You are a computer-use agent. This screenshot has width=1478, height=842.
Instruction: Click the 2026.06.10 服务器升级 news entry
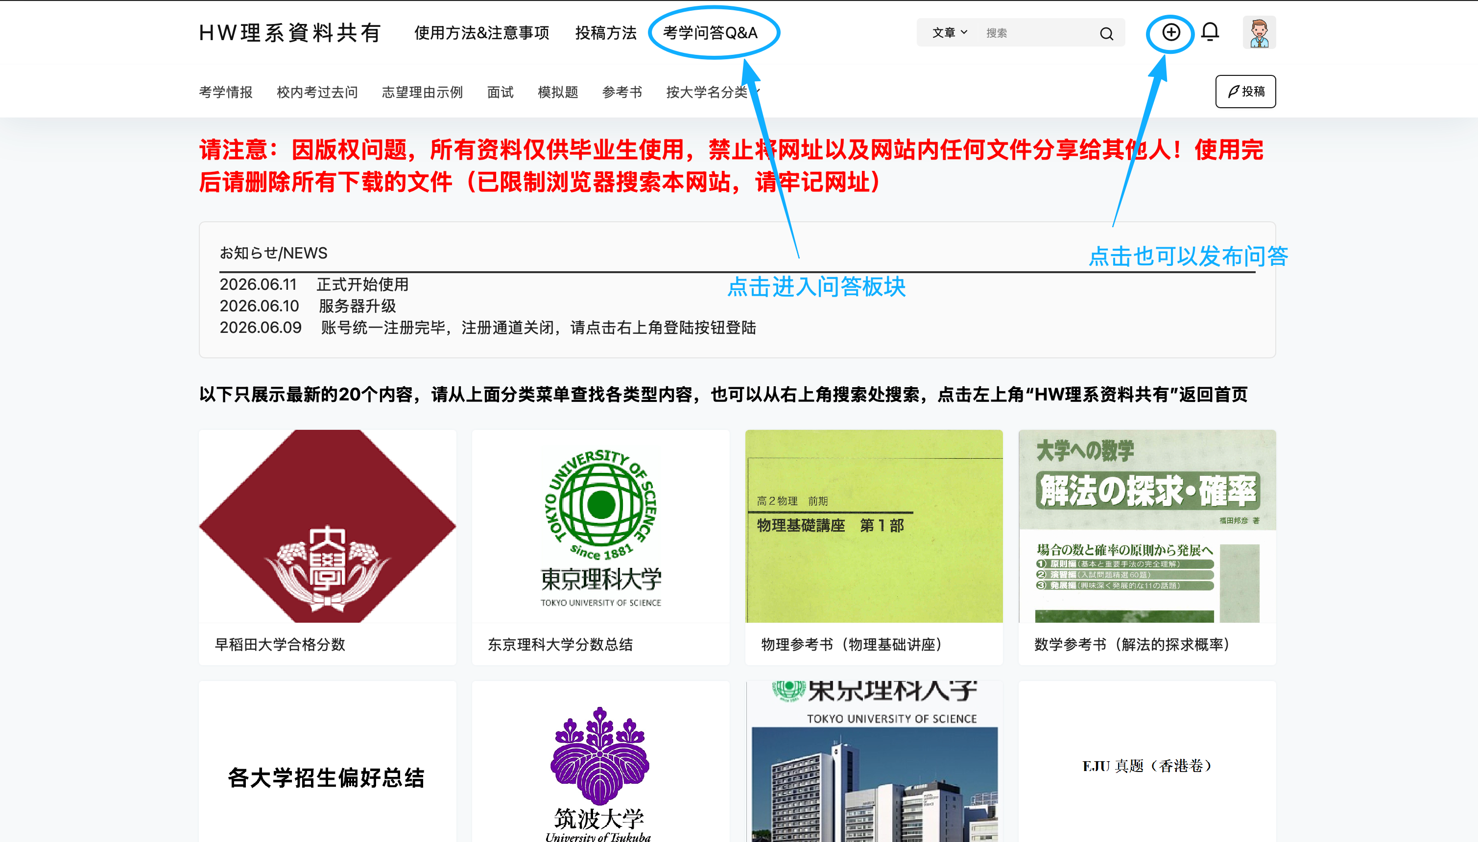tap(308, 306)
